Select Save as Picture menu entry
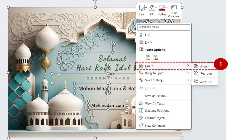Viewport: 228px width, 140px height. pos(156,96)
